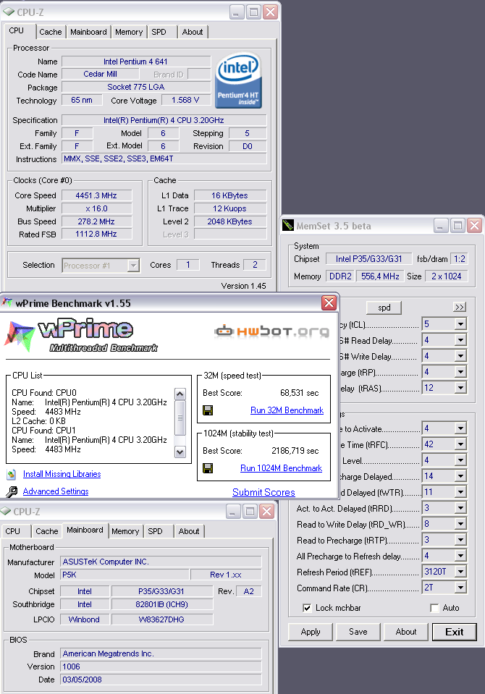Switch to Cache tab in top CPU-Z

click(x=51, y=32)
